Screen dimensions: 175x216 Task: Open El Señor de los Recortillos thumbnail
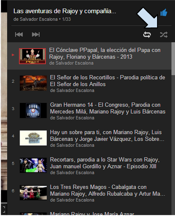tap(33, 83)
